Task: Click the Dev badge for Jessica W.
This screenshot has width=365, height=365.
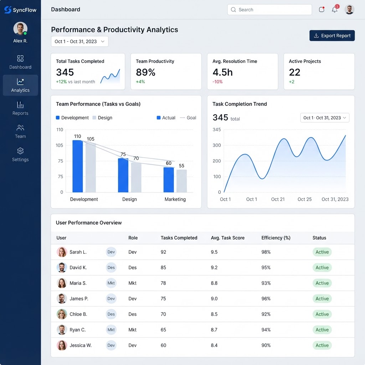Action: [111, 345]
